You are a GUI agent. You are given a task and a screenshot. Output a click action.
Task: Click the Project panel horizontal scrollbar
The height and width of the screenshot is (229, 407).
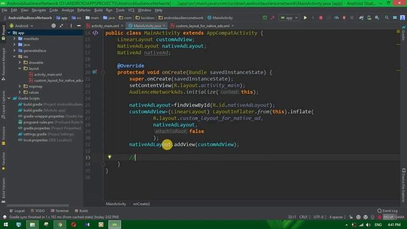(x=38, y=205)
